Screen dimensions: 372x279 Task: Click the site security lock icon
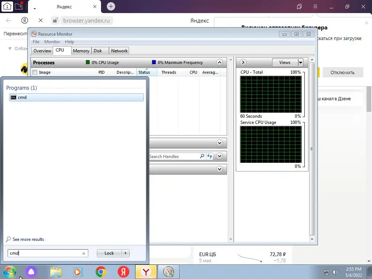tap(55, 20)
